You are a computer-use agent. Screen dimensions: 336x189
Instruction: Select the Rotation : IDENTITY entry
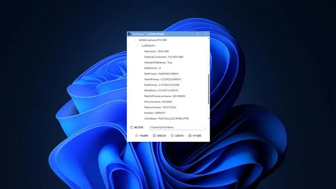[155, 113]
